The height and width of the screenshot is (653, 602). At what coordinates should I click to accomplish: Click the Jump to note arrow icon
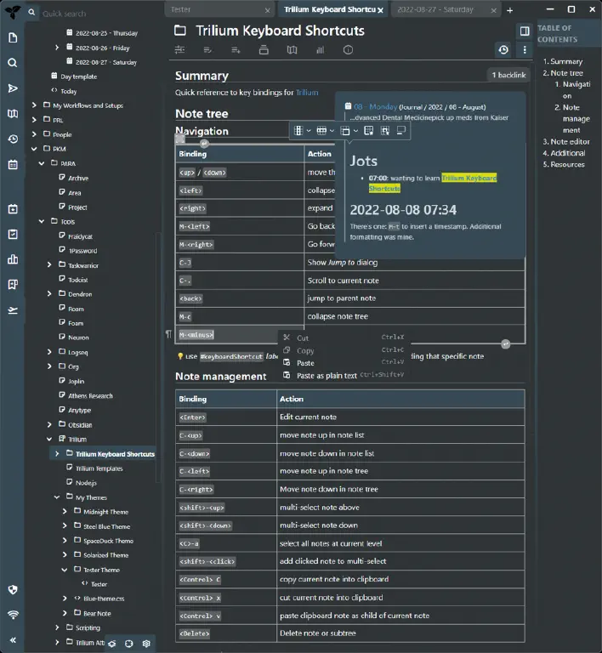[13, 88]
